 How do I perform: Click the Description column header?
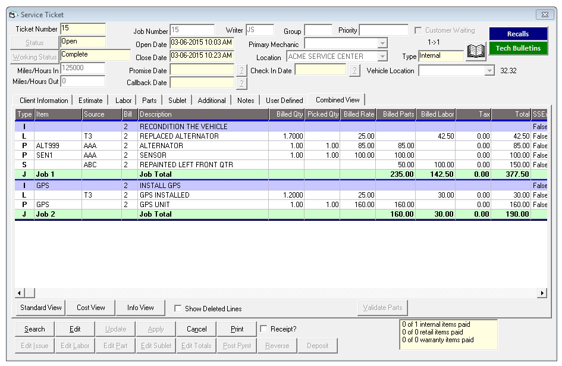coord(203,114)
